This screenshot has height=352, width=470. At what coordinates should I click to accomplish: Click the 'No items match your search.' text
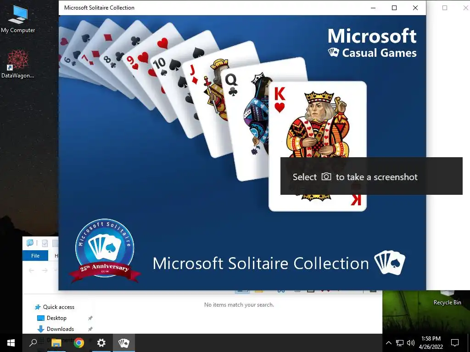tap(239, 305)
